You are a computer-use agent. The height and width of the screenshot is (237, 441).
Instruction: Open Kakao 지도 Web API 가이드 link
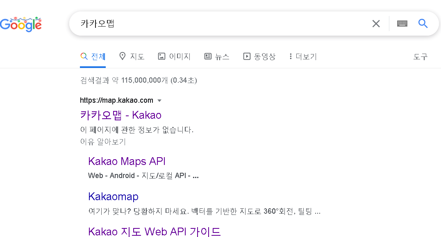pyautogui.click(x=155, y=232)
